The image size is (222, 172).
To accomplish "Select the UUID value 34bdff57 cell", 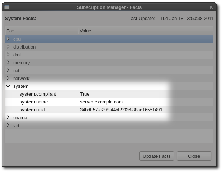I will tap(121, 110).
